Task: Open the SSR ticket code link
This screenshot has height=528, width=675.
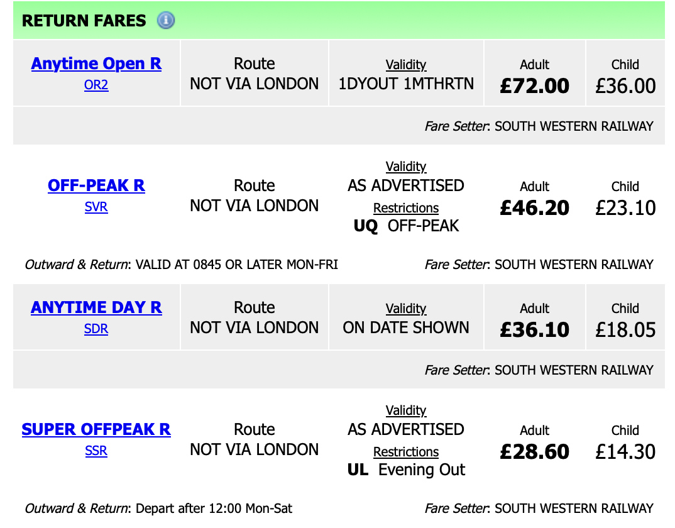Action: tap(96, 451)
